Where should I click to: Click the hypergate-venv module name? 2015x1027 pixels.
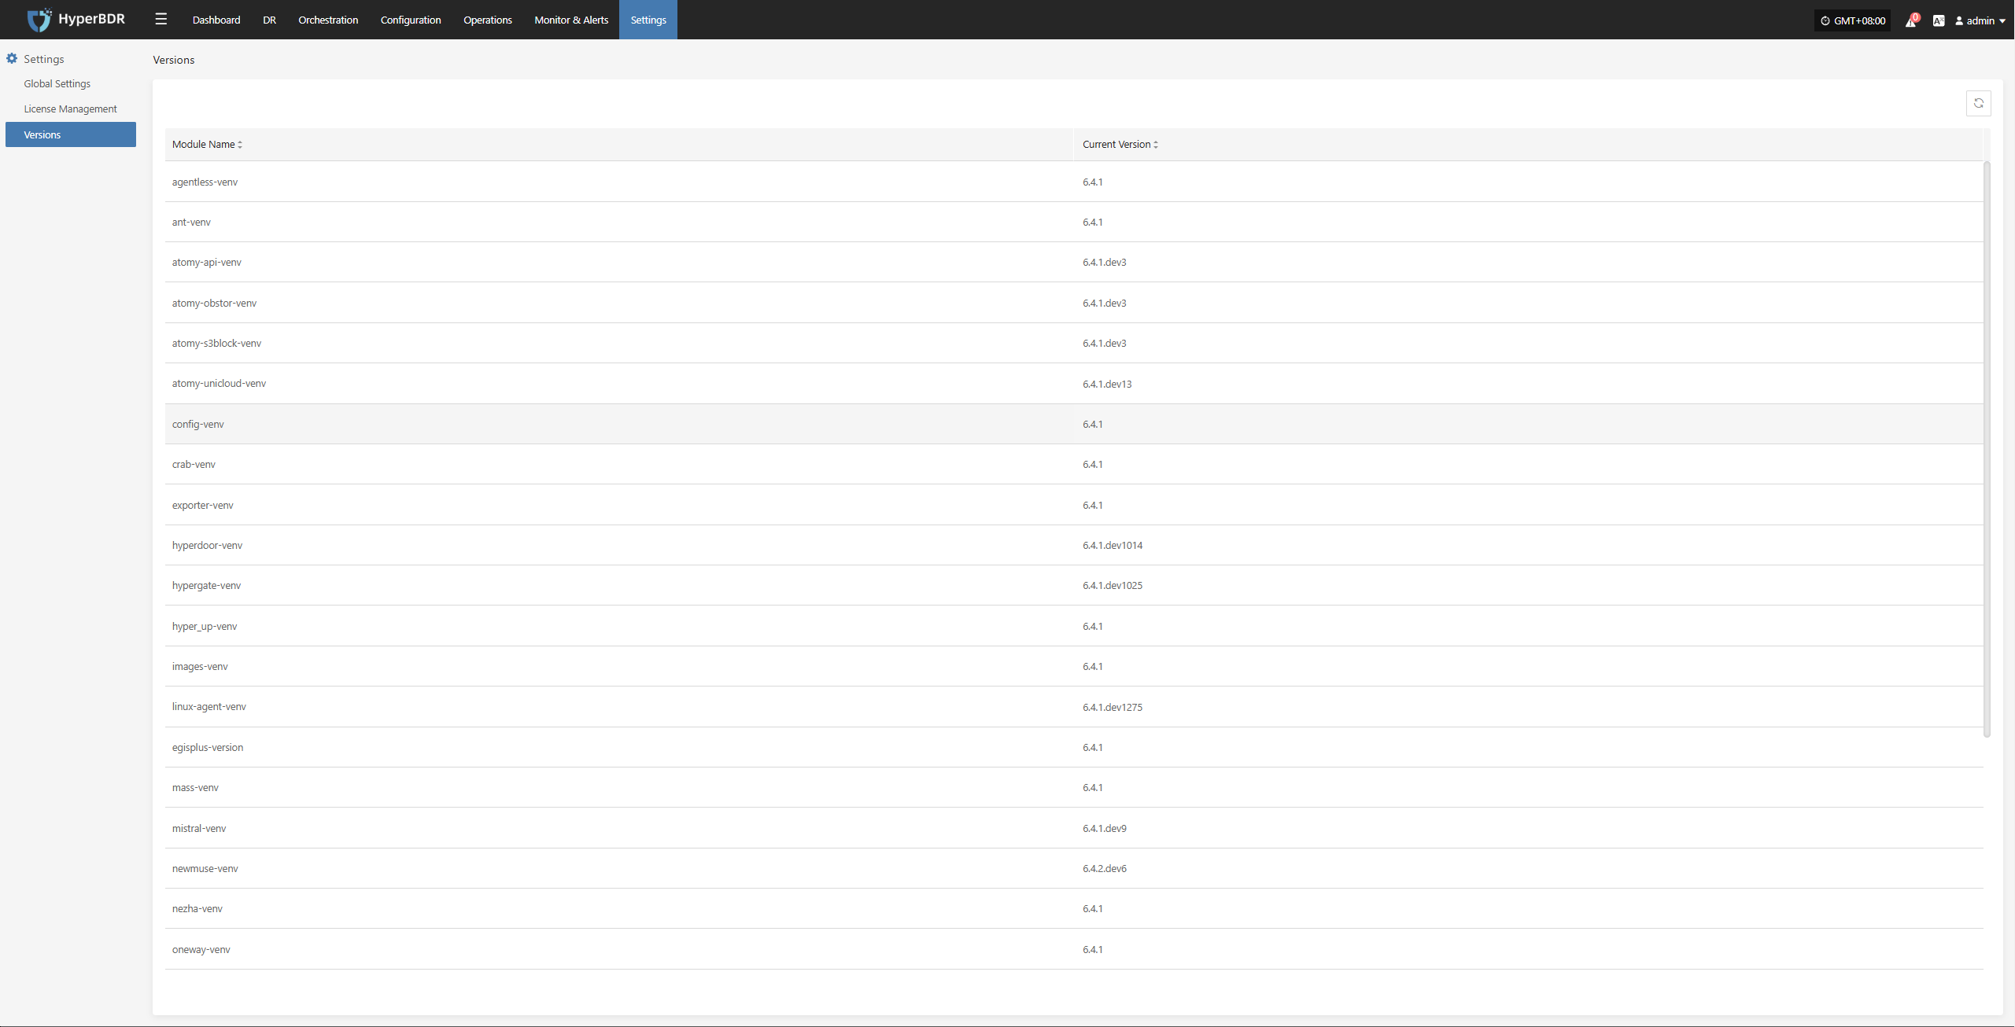[206, 585]
